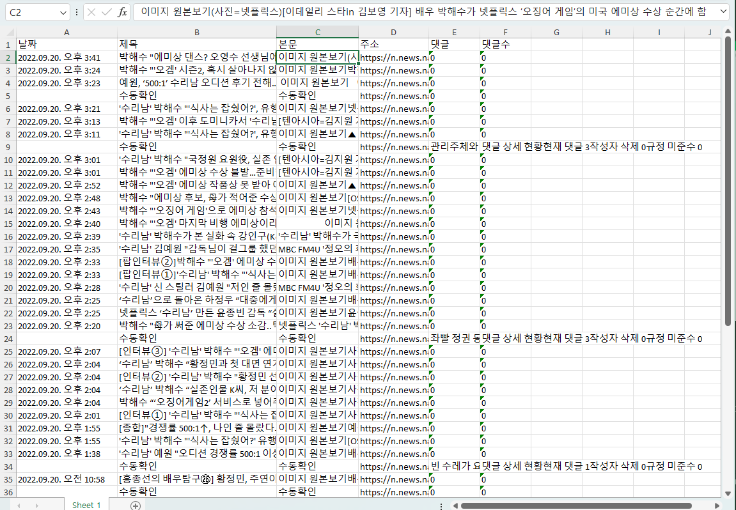
Task: Click the formula bar text field
Action: pyautogui.click(x=422, y=12)
